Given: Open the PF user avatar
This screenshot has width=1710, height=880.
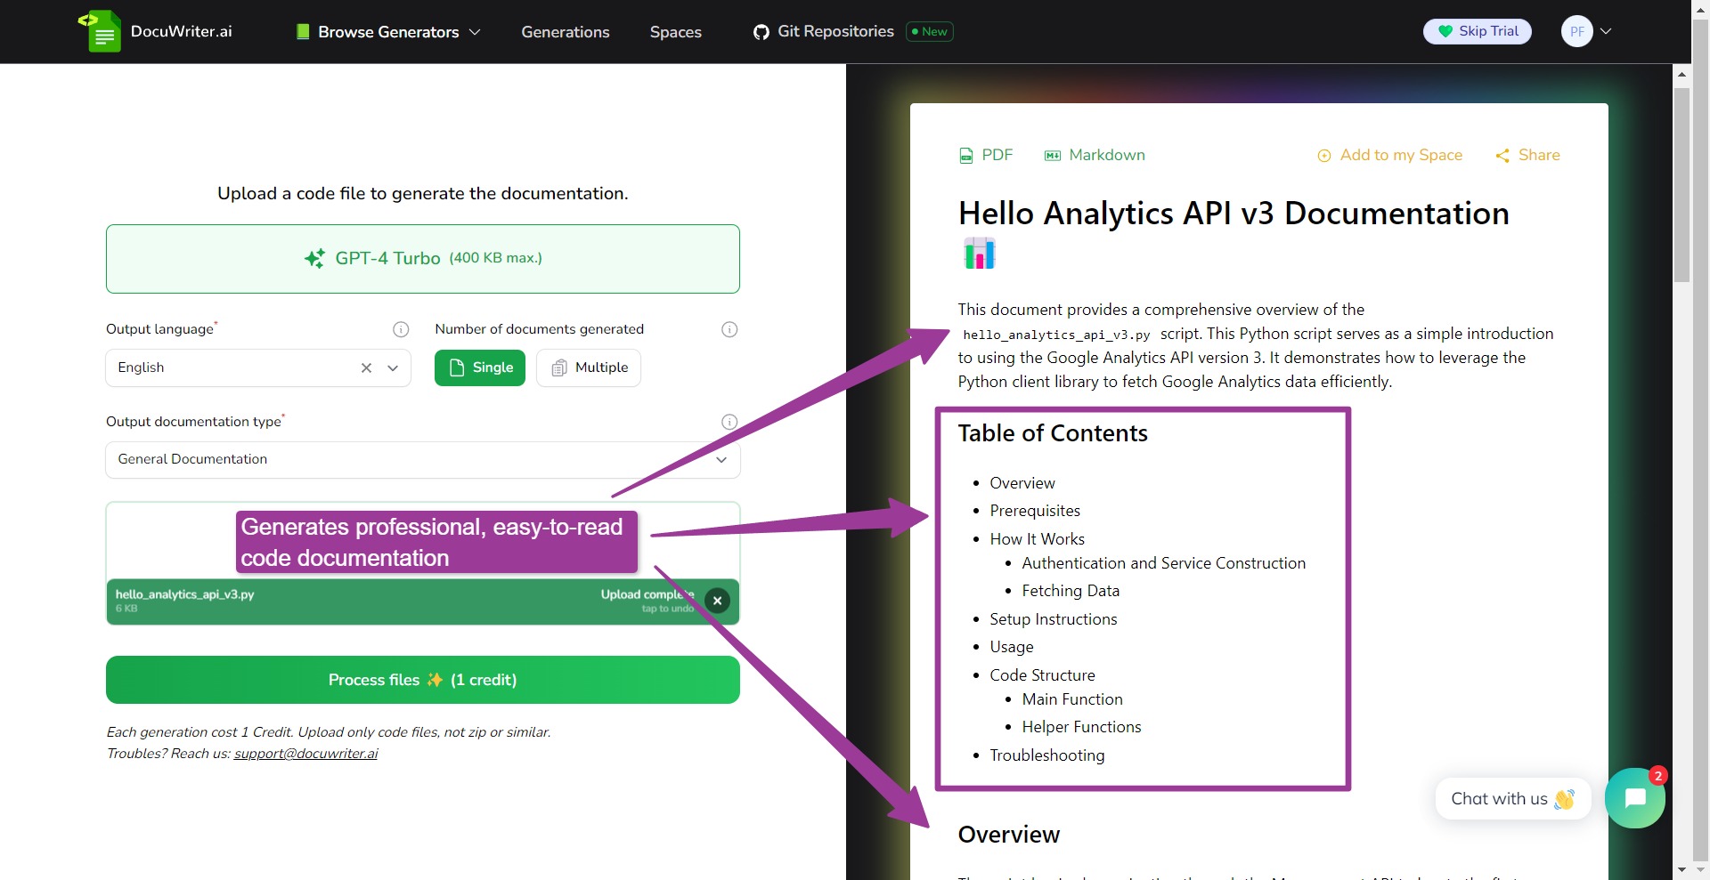Looking at the screenshot, I should tap(1576, 31).
